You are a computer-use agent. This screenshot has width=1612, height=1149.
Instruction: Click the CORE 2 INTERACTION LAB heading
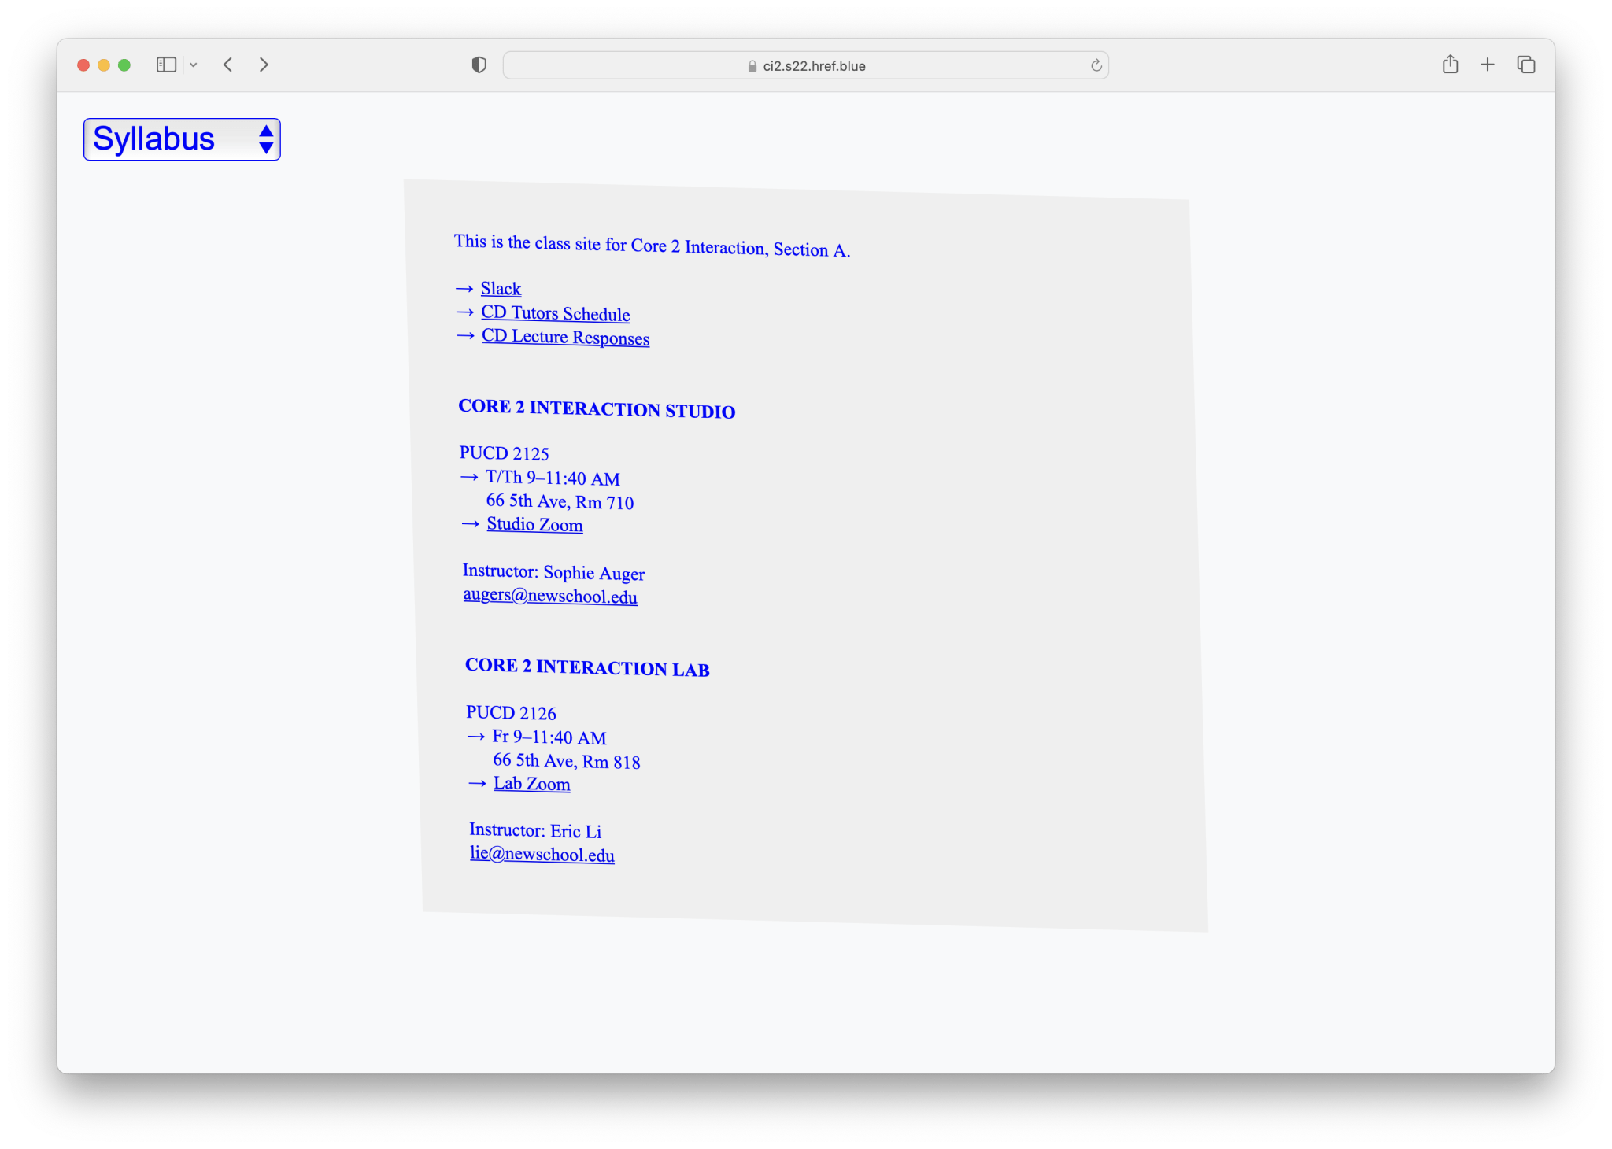click(587, 667)
